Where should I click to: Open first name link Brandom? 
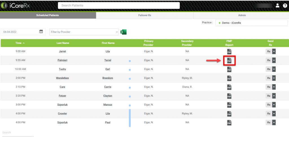[108, 78]
